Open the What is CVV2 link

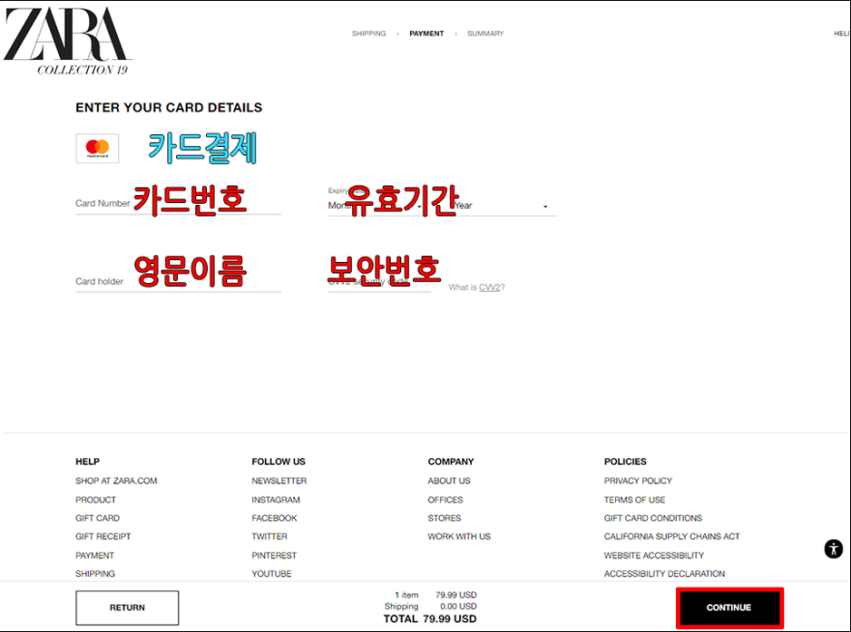pos(477,288)
